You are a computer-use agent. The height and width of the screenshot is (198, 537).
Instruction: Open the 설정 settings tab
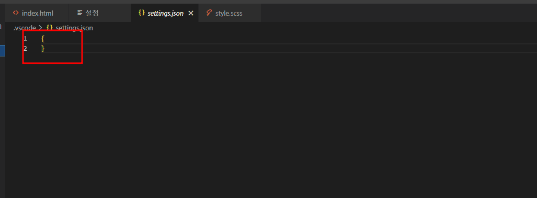click(99, 14)
